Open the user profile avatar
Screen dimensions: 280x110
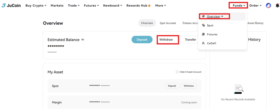(x=269, y=5)
